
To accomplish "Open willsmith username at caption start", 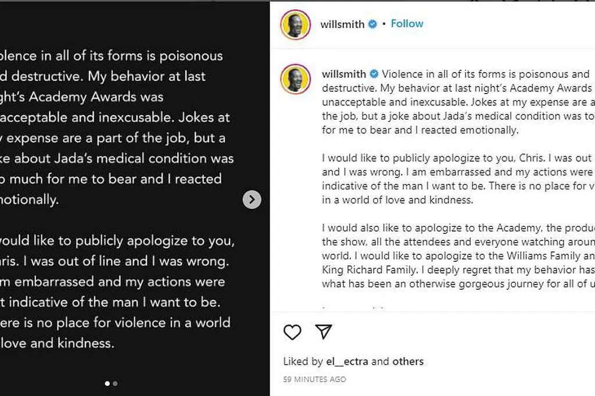I will coord(344,74).
